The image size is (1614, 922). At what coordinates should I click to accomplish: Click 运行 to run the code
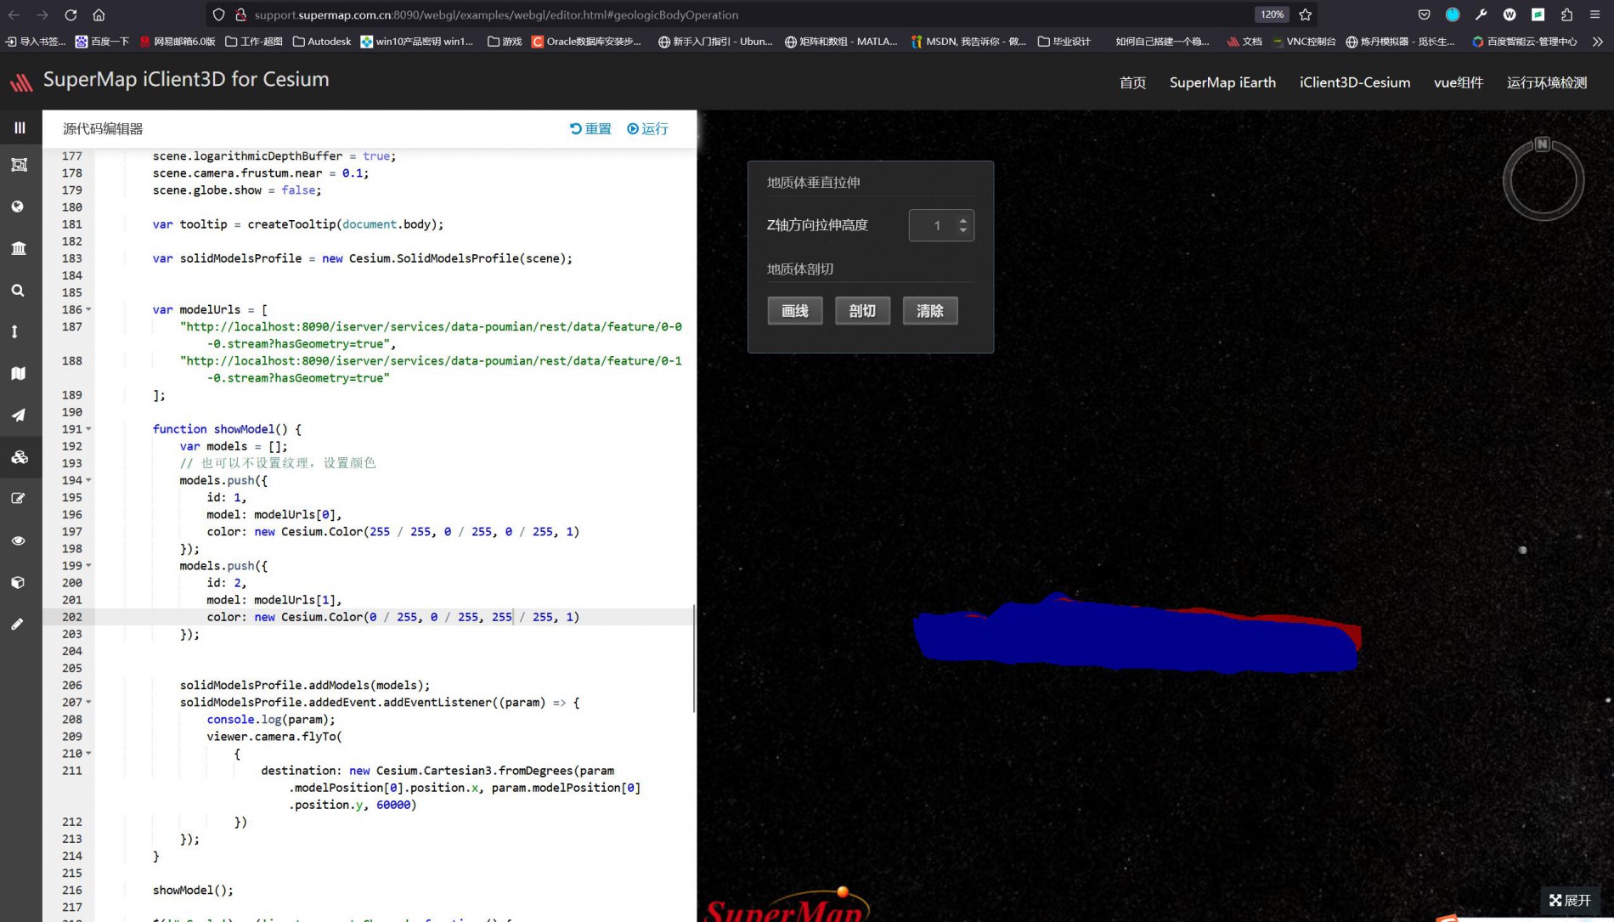click(647, 128)
